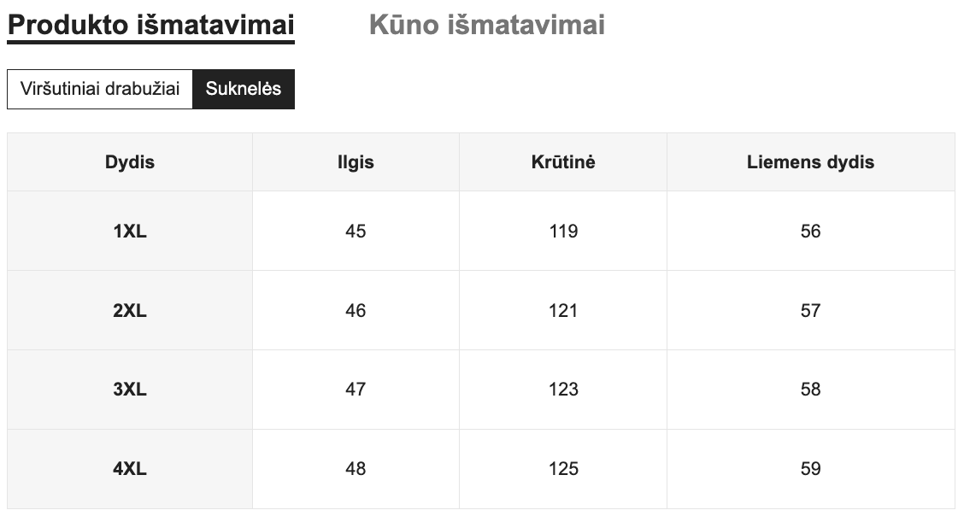
Task: Click the Dydis column header
Action: tap(130, 161)
